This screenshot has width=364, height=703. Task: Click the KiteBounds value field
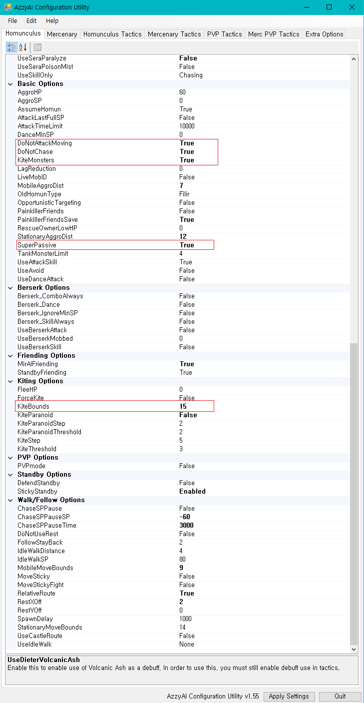pos(183,407)
